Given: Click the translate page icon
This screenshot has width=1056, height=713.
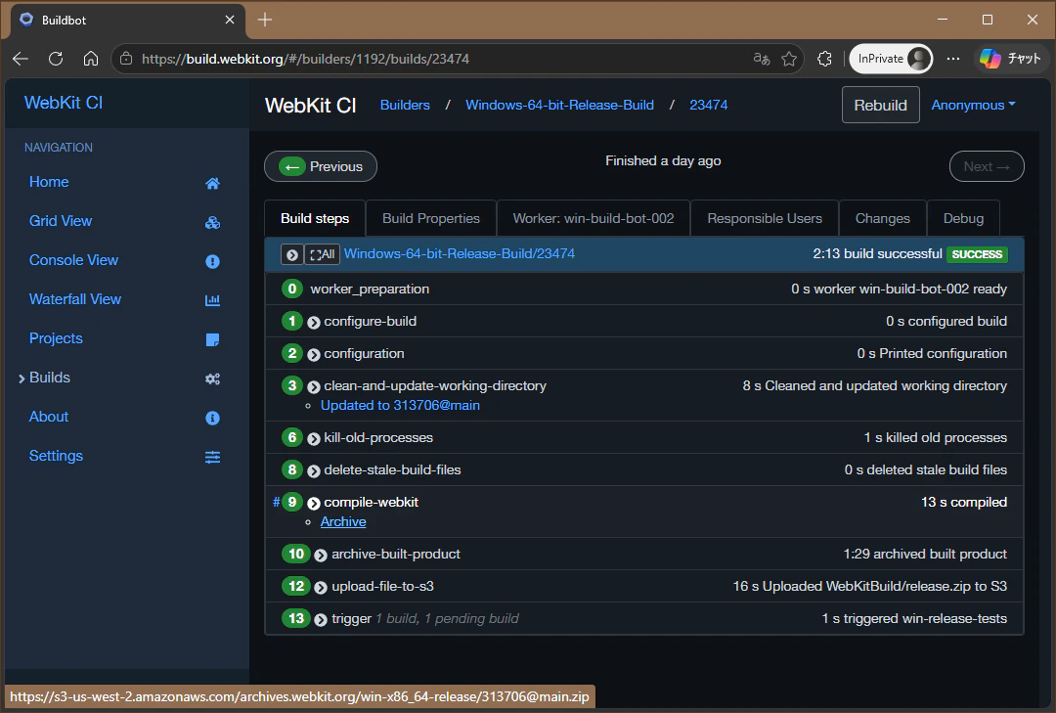Looking at the screenshot, I should (761, 59).
